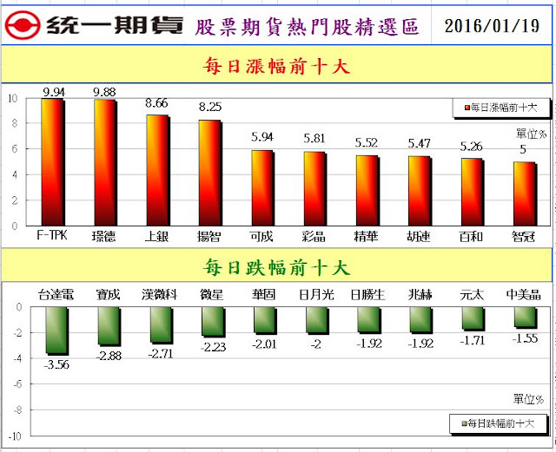Click the -2.23 data label
The image size is (556, 452).
[213, 347]
